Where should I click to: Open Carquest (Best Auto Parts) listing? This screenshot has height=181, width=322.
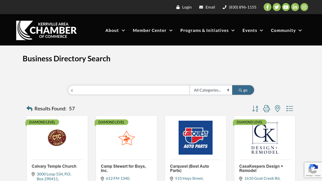click(x=189, y=168)
